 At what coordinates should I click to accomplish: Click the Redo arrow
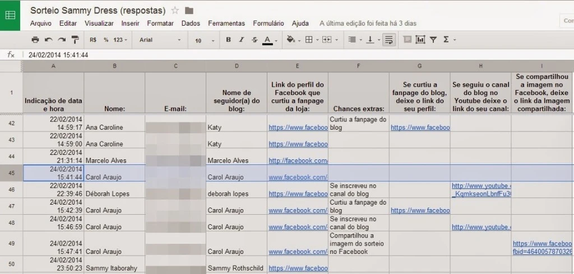click(x=62, y=40)
